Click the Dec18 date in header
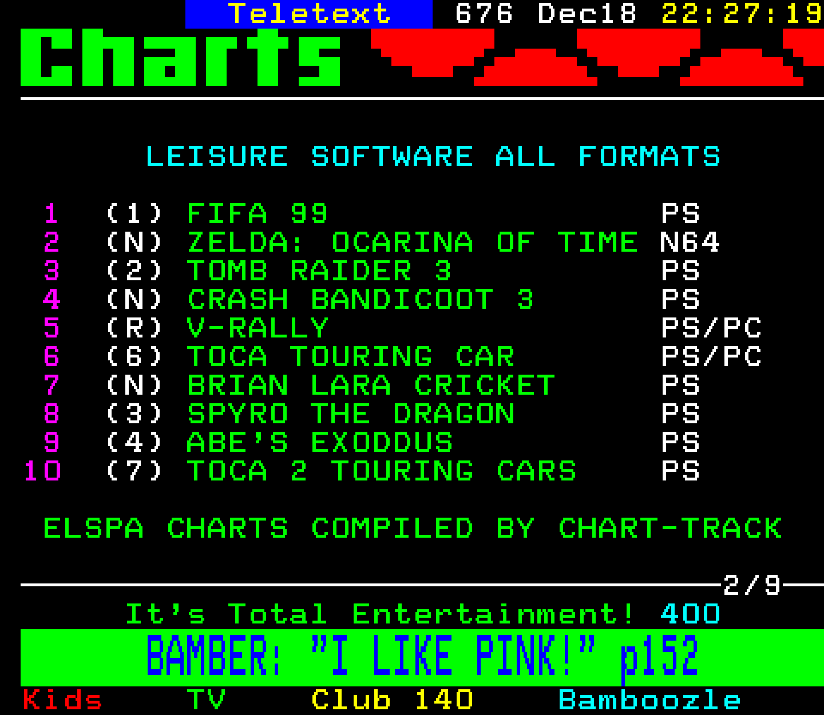The image size is (824, 715). tap(587, 14)
